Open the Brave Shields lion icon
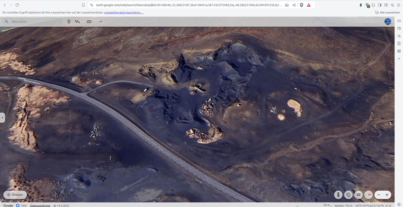Screen dimensions: 403x207 [x=301, y=5]
